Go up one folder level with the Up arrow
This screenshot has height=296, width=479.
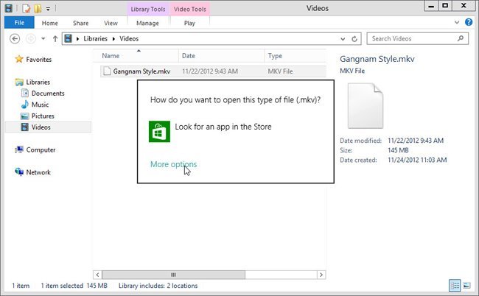click(x=54, y=38)
